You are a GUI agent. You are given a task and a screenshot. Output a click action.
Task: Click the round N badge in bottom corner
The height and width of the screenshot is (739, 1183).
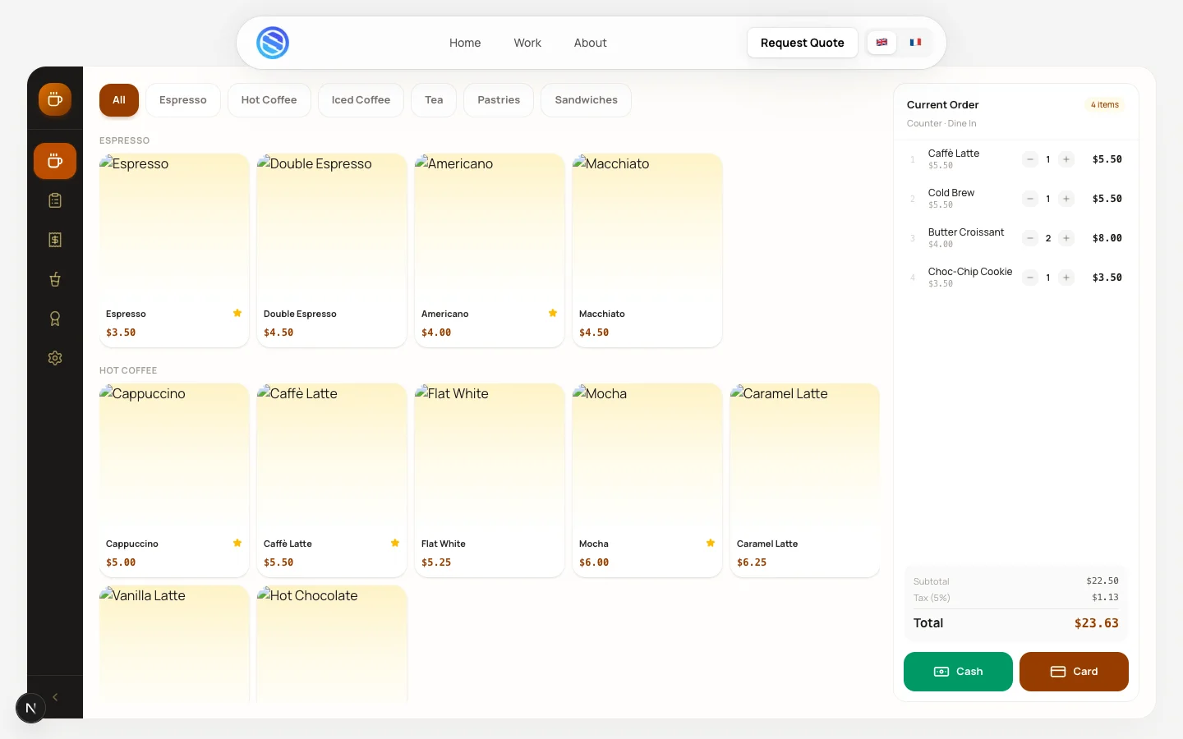point(30,708)
